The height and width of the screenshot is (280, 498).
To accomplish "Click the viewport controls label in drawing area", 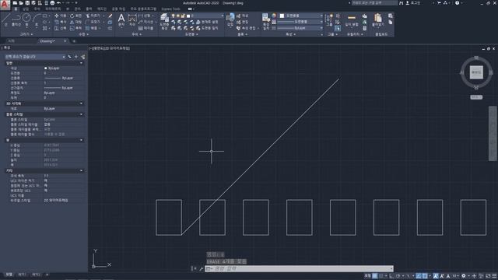I will point(110,48).
